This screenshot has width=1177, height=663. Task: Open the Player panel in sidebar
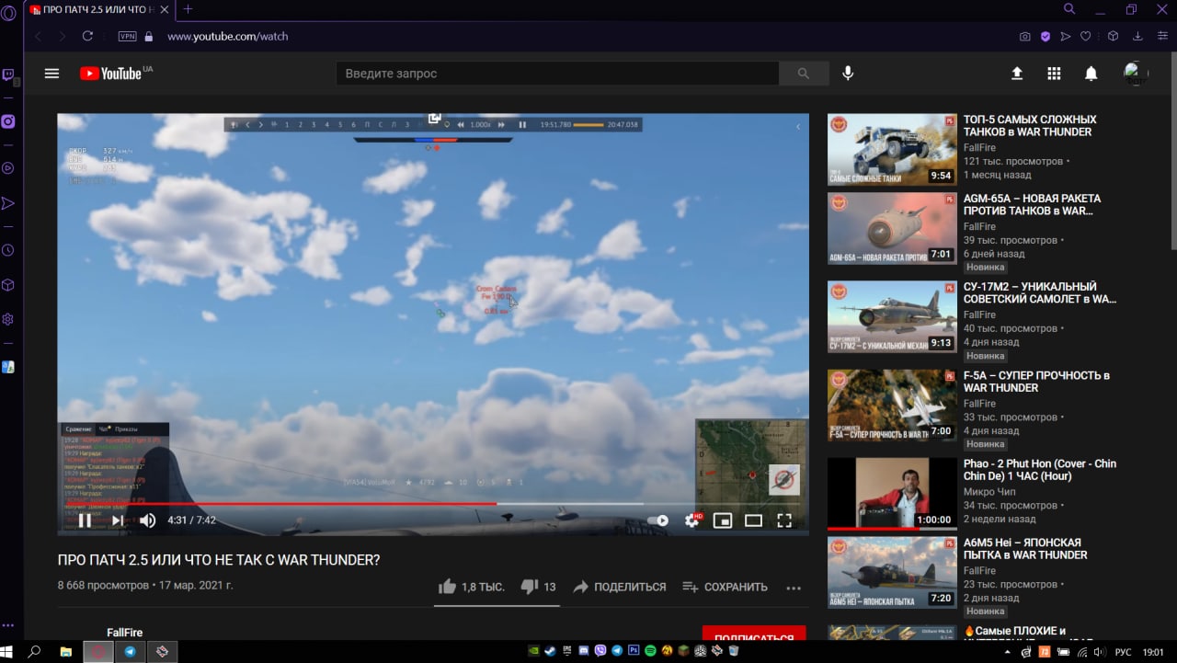(x=8, y=168)
